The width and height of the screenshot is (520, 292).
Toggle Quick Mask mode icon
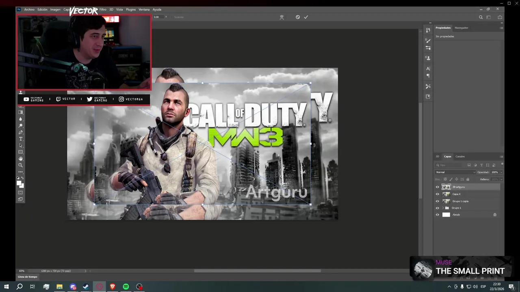point(21,193)
